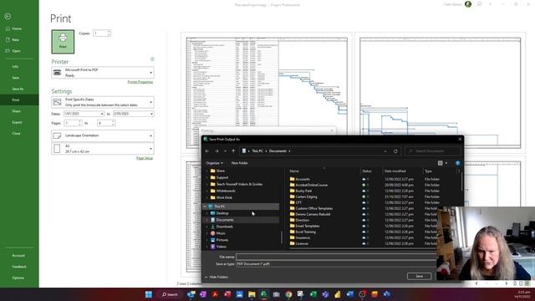Open Microsoft Teams from the taskbar

(325, 294)
